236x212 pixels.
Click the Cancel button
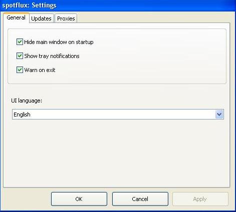click(140, 199)
